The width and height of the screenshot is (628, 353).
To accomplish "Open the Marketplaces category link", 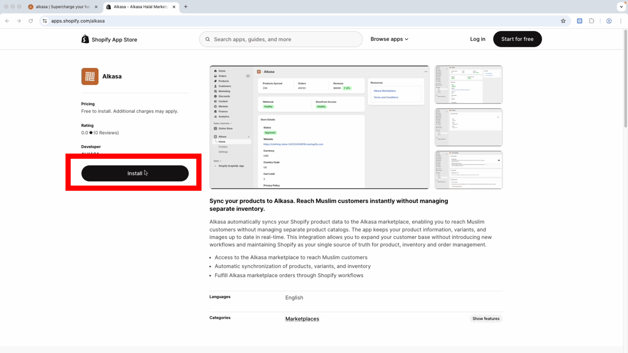I will pyautogui.click(x=302, y=319).
